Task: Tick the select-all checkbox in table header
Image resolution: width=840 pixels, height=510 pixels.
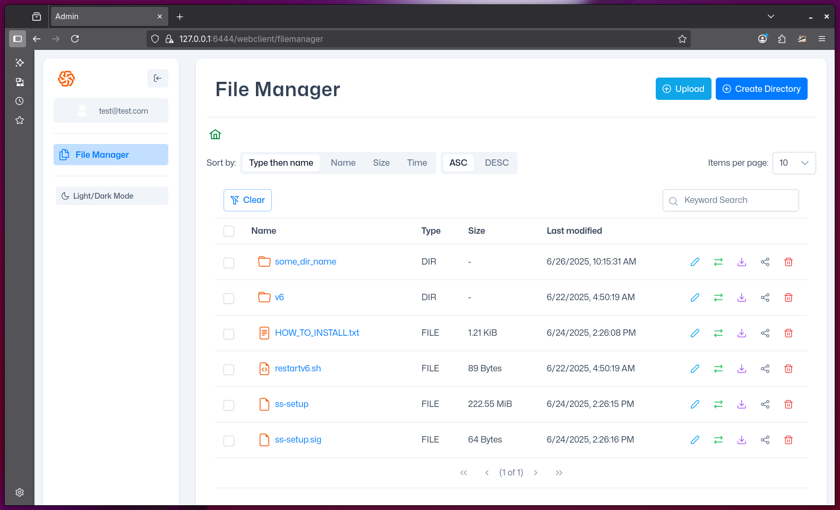Action: click(229, 231)
